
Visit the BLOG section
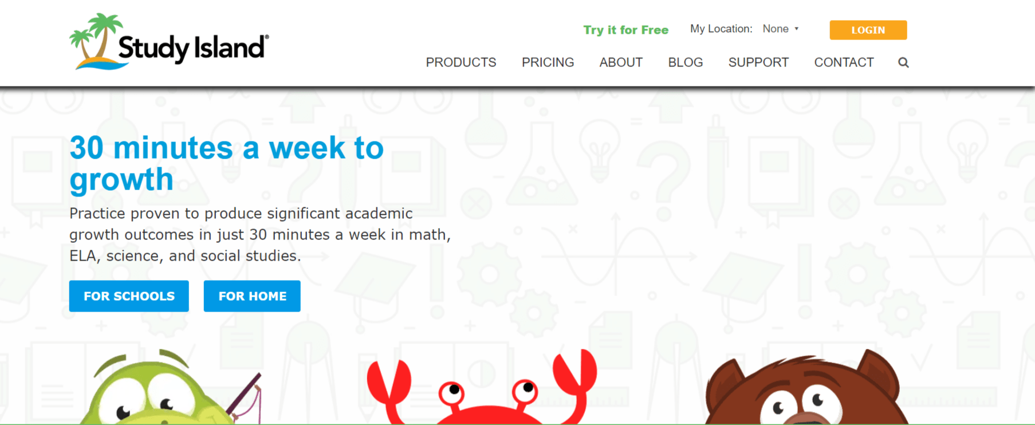[x=686, y=62]
